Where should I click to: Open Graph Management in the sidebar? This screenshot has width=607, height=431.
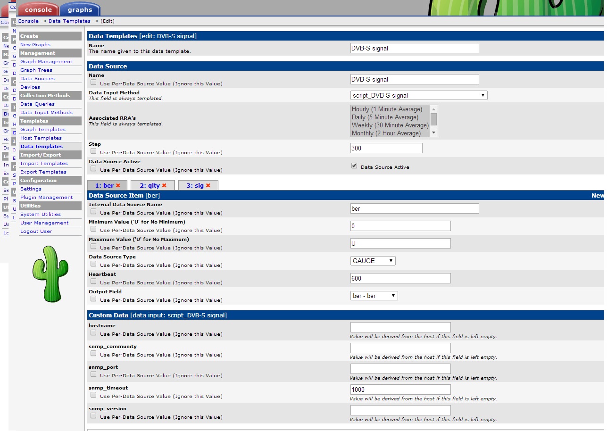click(46, 62)
